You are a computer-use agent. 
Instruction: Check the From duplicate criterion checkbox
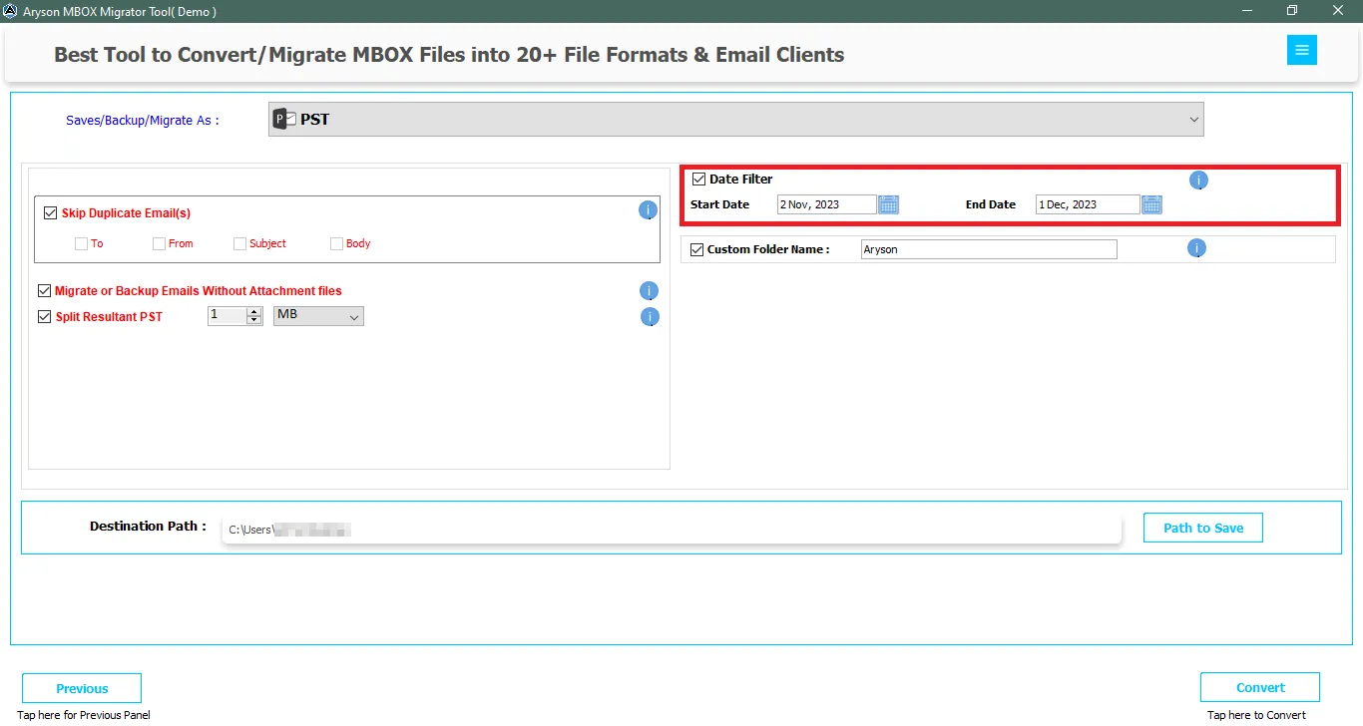coord(159,243)
